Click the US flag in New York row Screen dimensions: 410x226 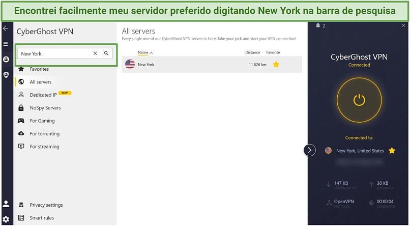tap(130, 64)
